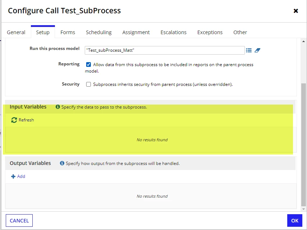Click 'No results found' under Output Variables
The image size is (307, 230).
[152, 196]
